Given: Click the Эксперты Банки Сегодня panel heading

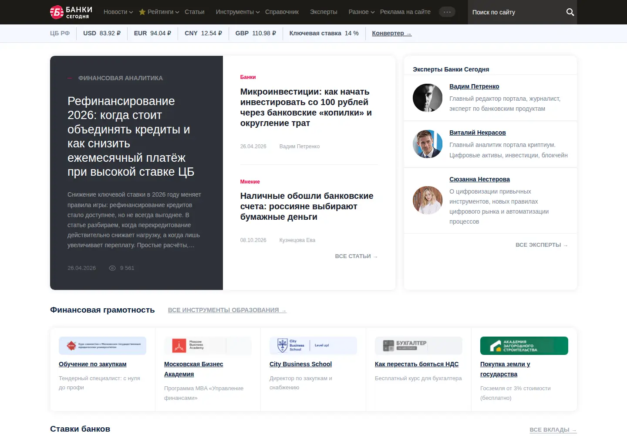Looking at the screenshot, I should (x=451, y=69).
